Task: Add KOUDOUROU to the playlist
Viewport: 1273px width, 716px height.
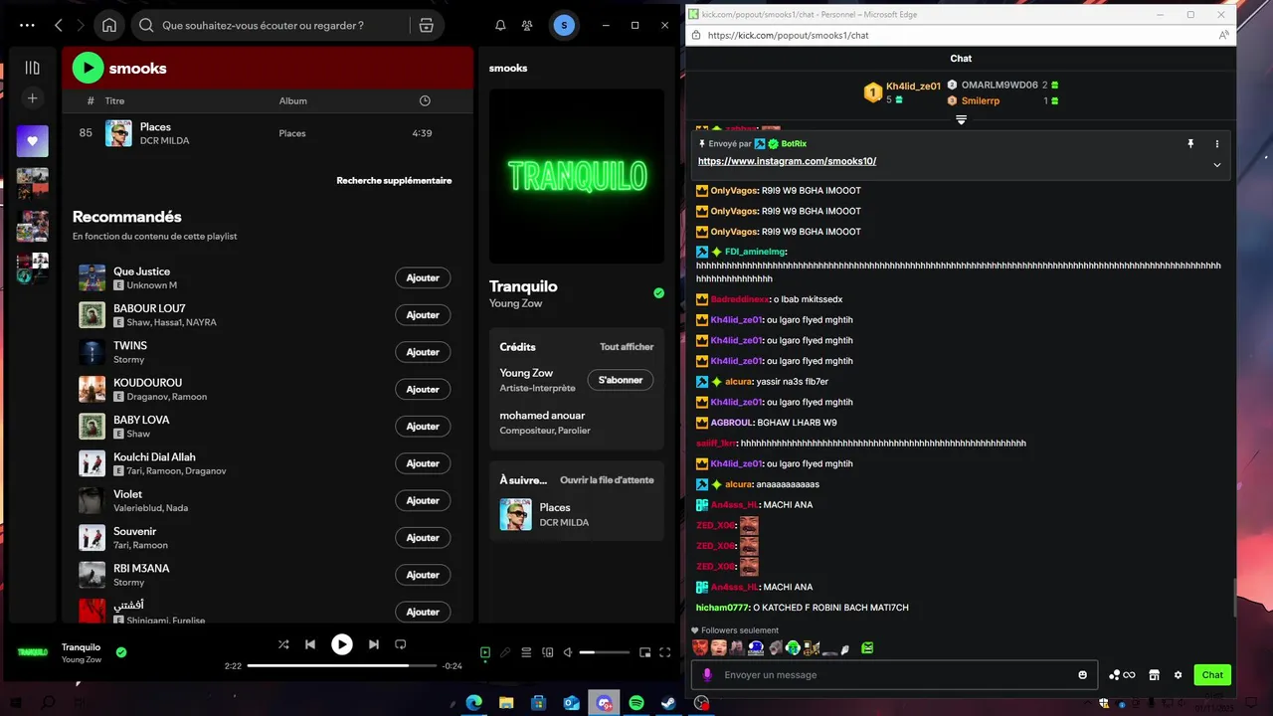Action: tap(423, 389)
